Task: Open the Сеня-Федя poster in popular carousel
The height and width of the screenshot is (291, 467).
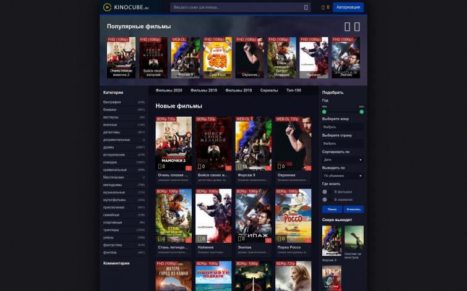Action: (x=217, y=57)
